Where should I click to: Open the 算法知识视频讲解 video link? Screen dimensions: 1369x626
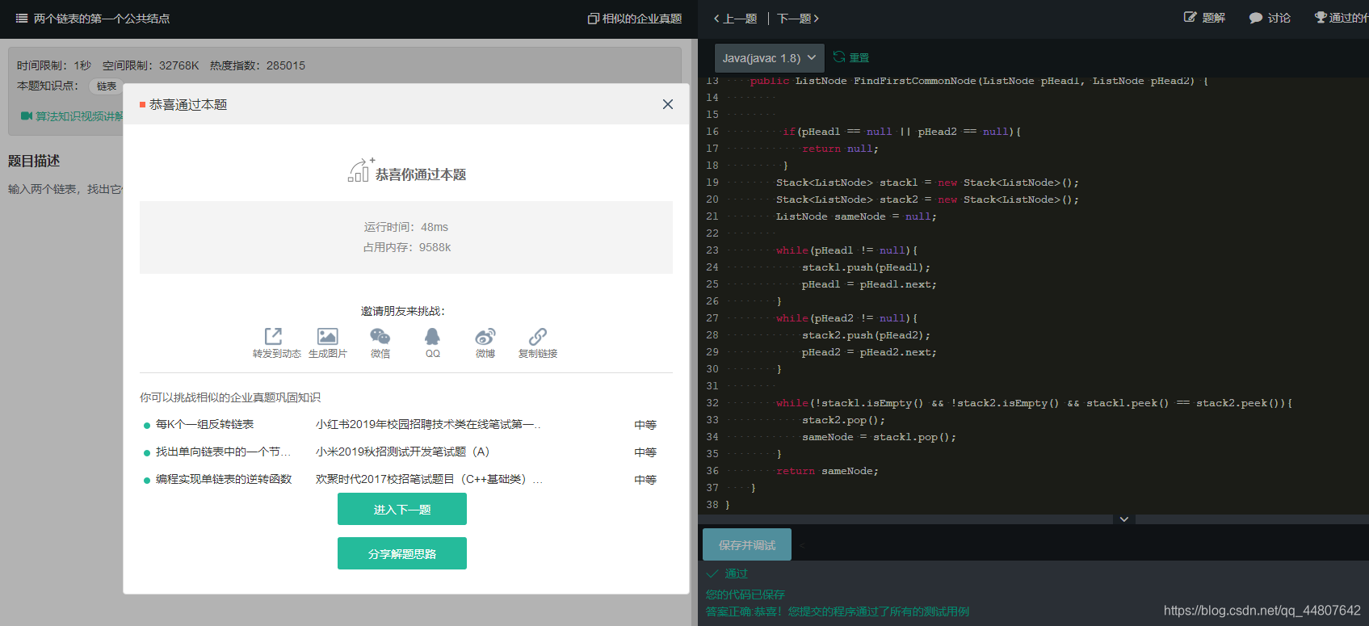73,116
